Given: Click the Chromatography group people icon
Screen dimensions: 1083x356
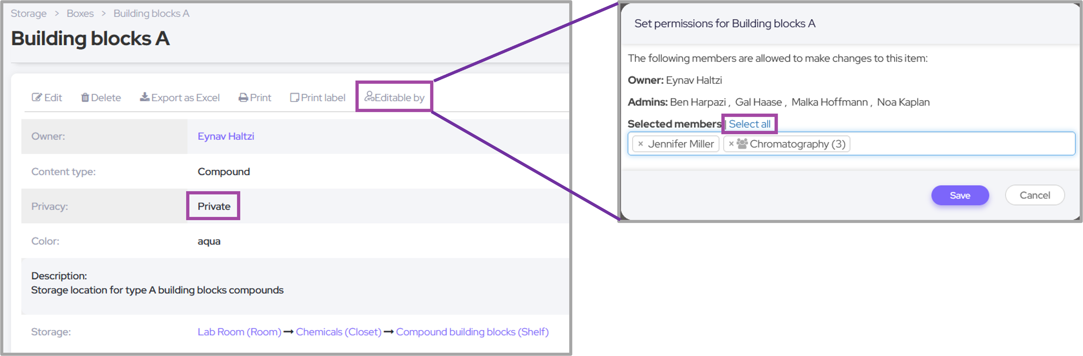Looking at the screenshot, I should [x=742, y=144].
